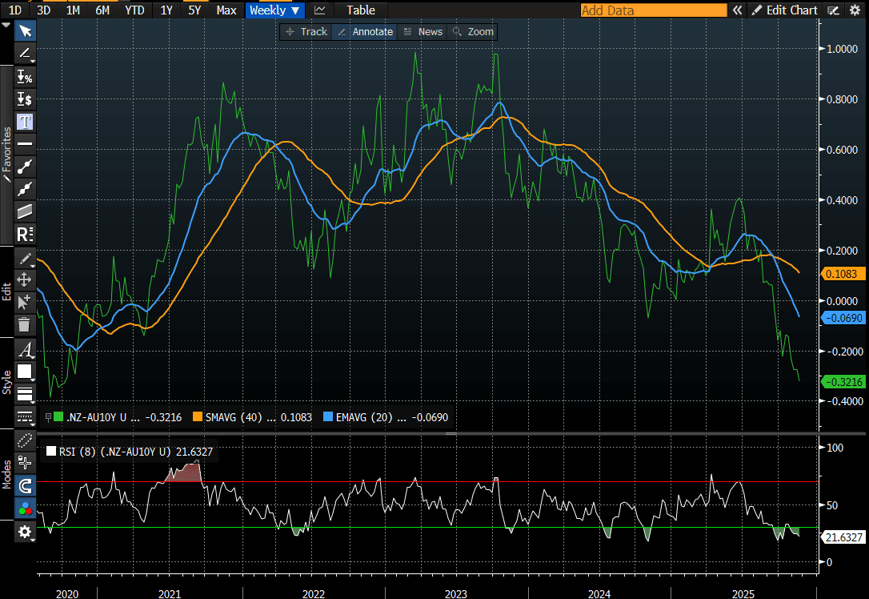Toggle the magnet snap mode
Viewport: 869px width, 599px height.
pos(26,485)
